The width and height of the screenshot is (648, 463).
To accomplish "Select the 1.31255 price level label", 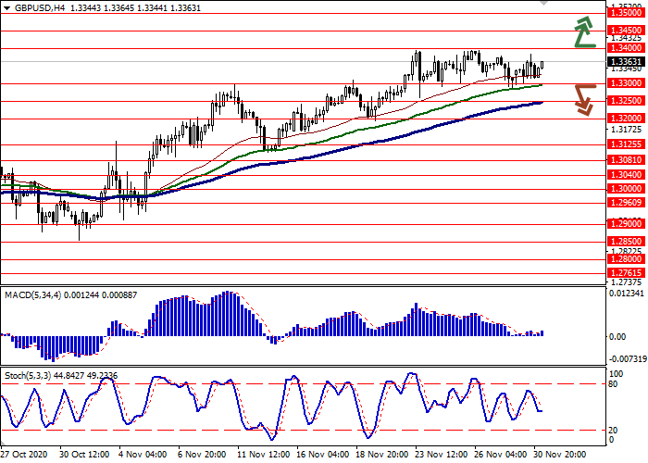I will (627, 144).
